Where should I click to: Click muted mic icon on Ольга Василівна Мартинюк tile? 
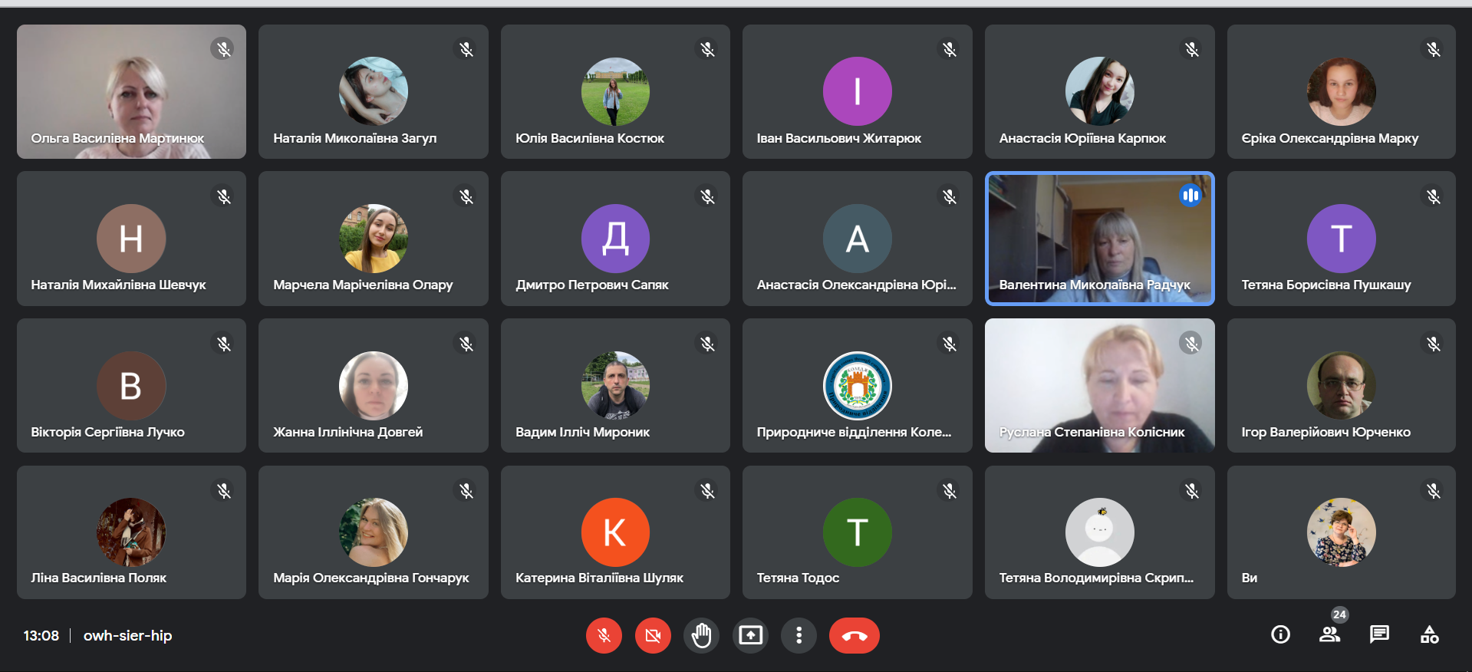(222, 49)
